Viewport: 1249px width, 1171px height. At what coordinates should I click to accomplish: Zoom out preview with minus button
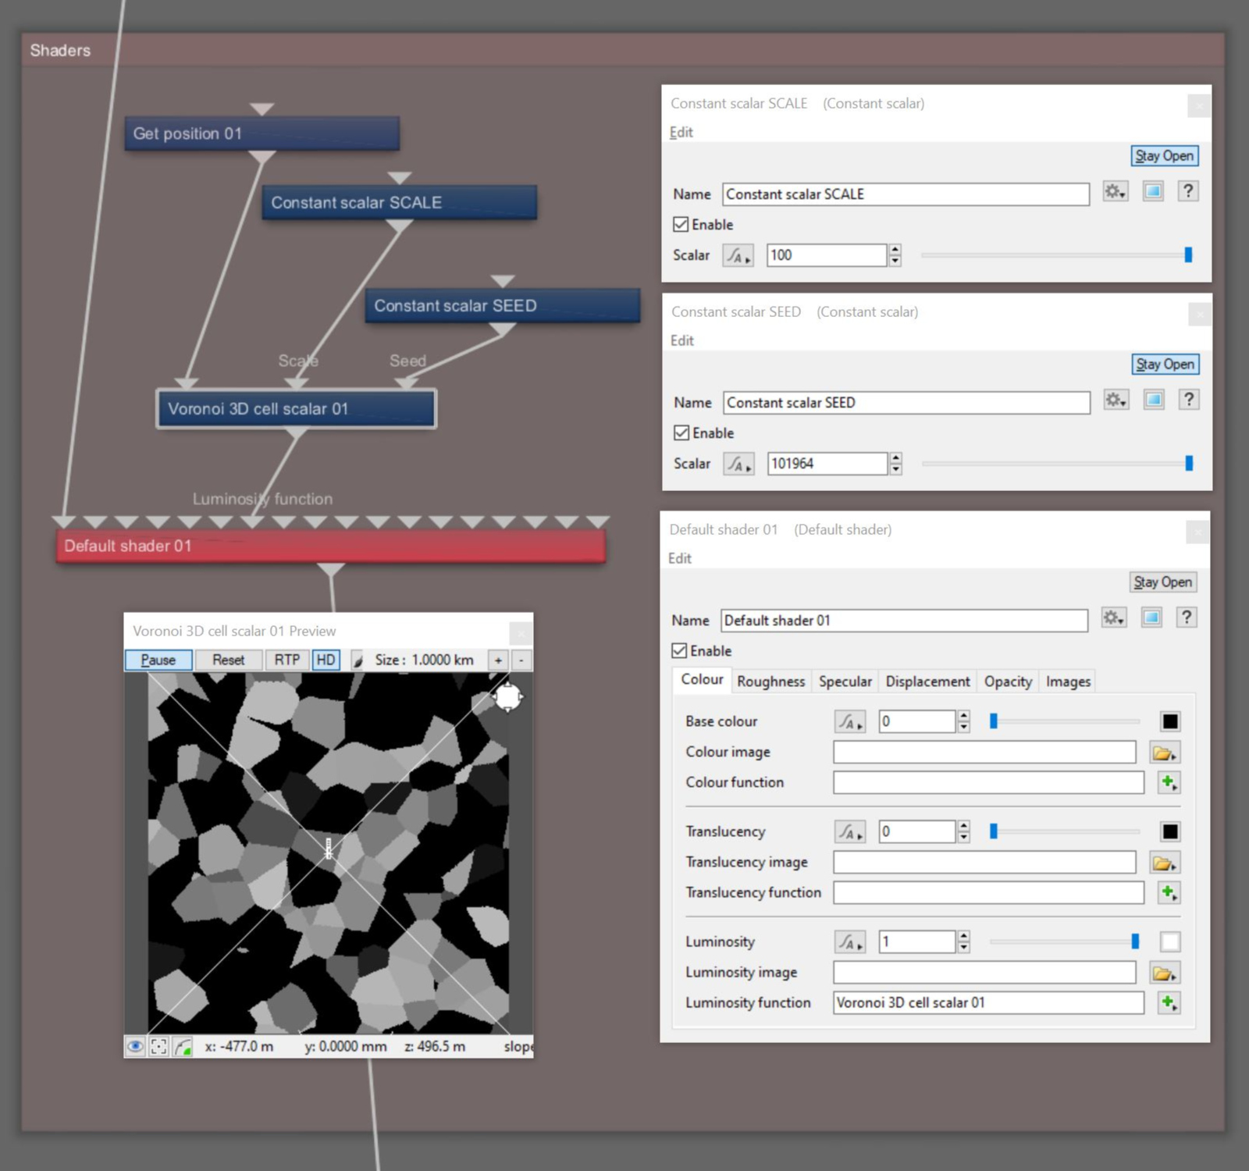tap(521, 660)
